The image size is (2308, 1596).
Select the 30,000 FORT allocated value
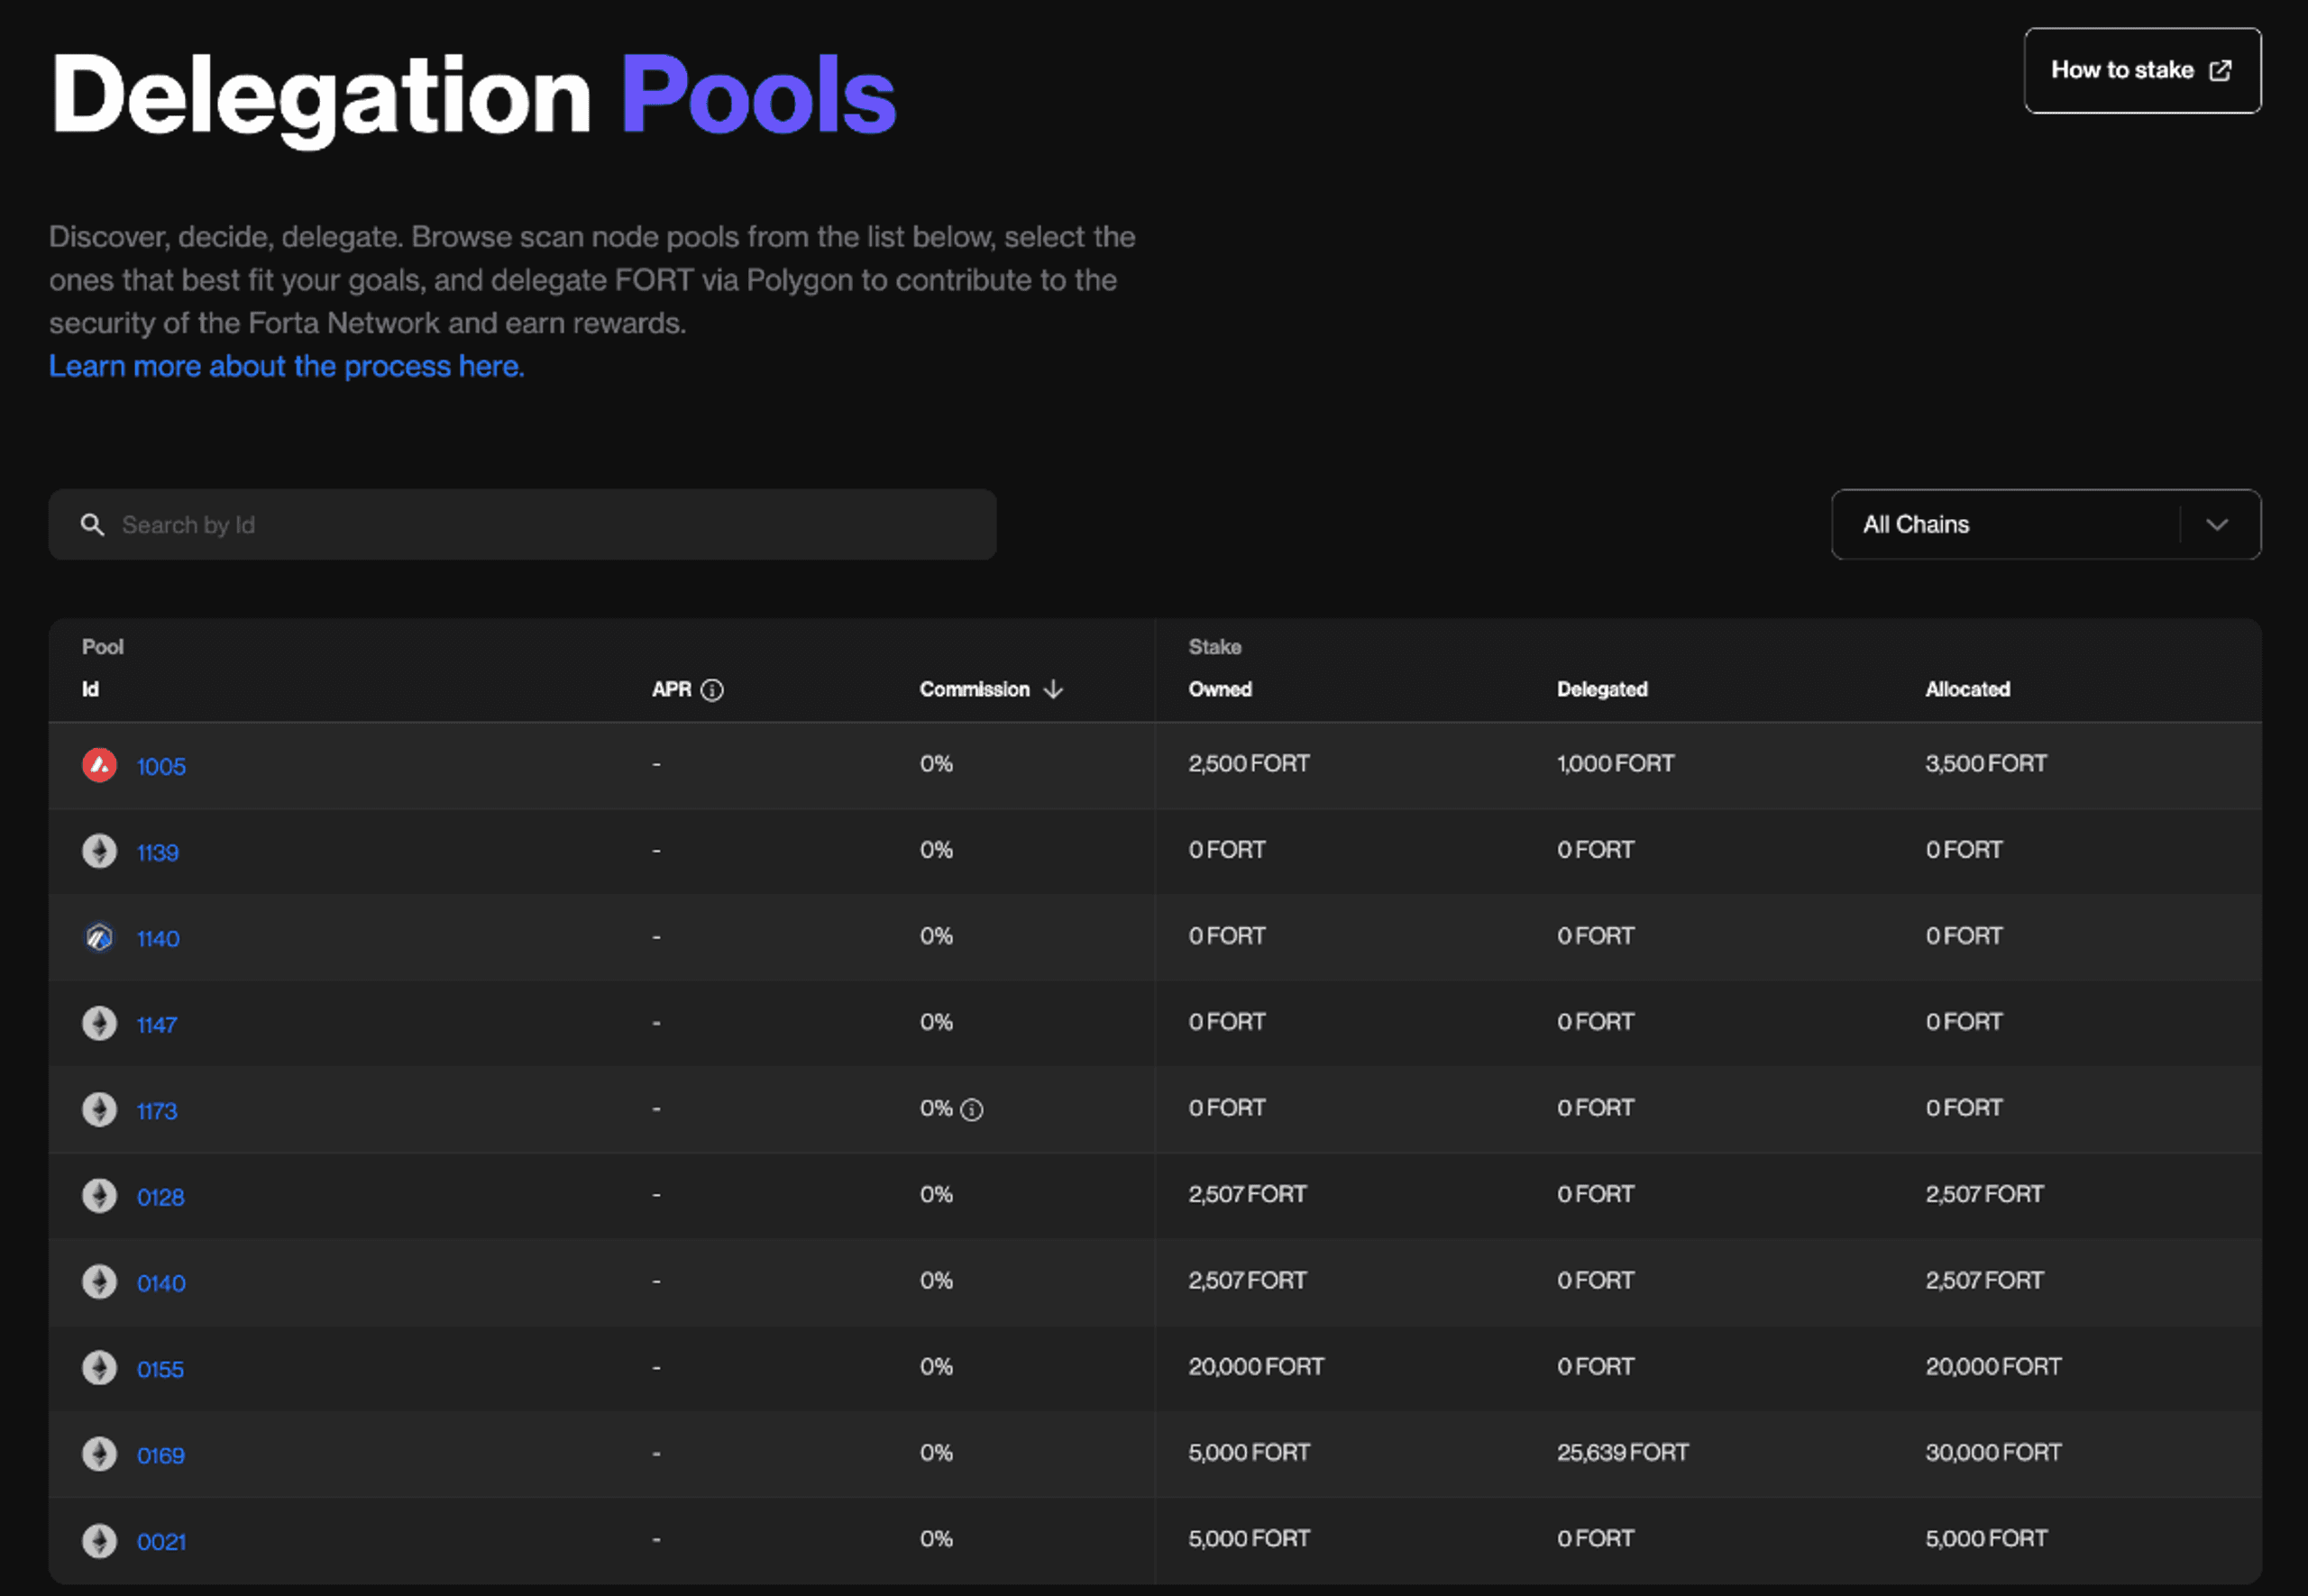[x=1992, y=1452]
